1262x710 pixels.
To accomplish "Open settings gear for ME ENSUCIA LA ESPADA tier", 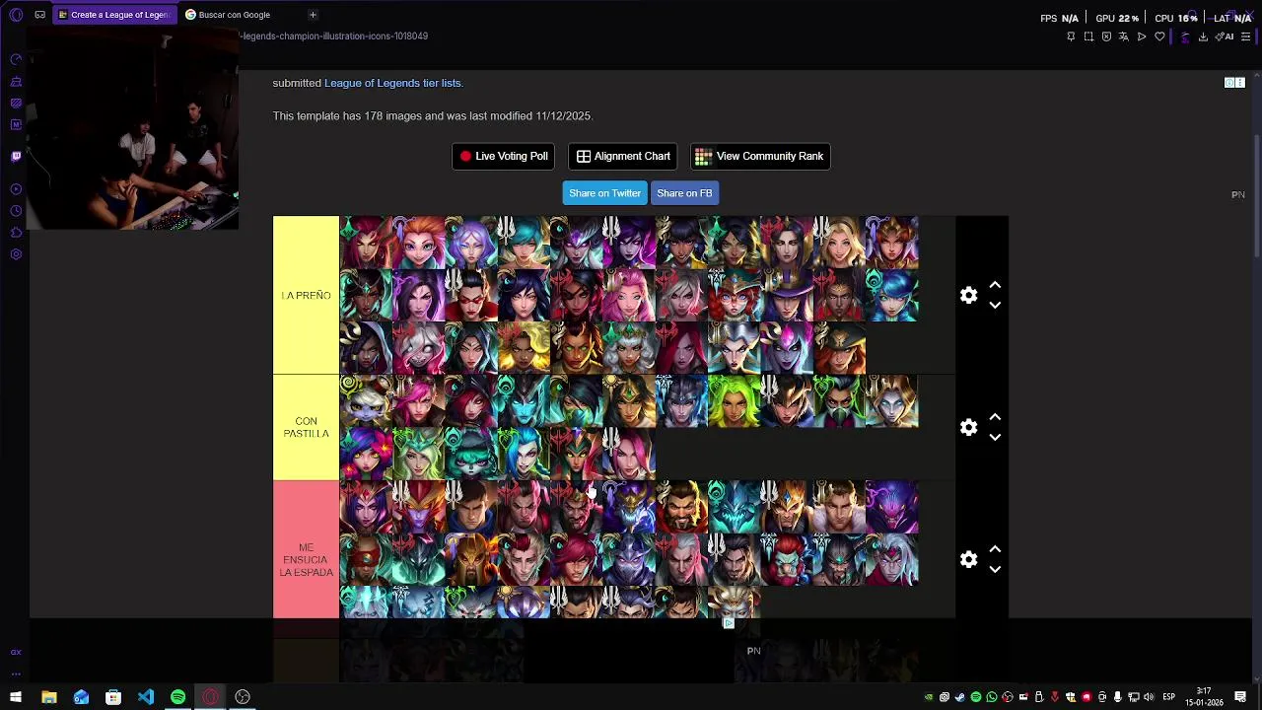I will (x=968, y=559).
